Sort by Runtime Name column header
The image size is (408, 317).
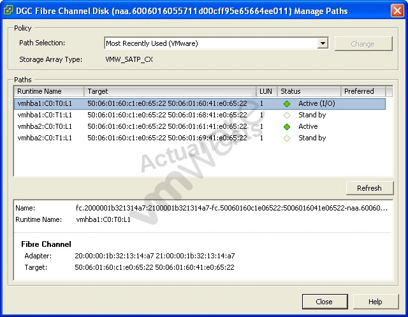point(49,91)
